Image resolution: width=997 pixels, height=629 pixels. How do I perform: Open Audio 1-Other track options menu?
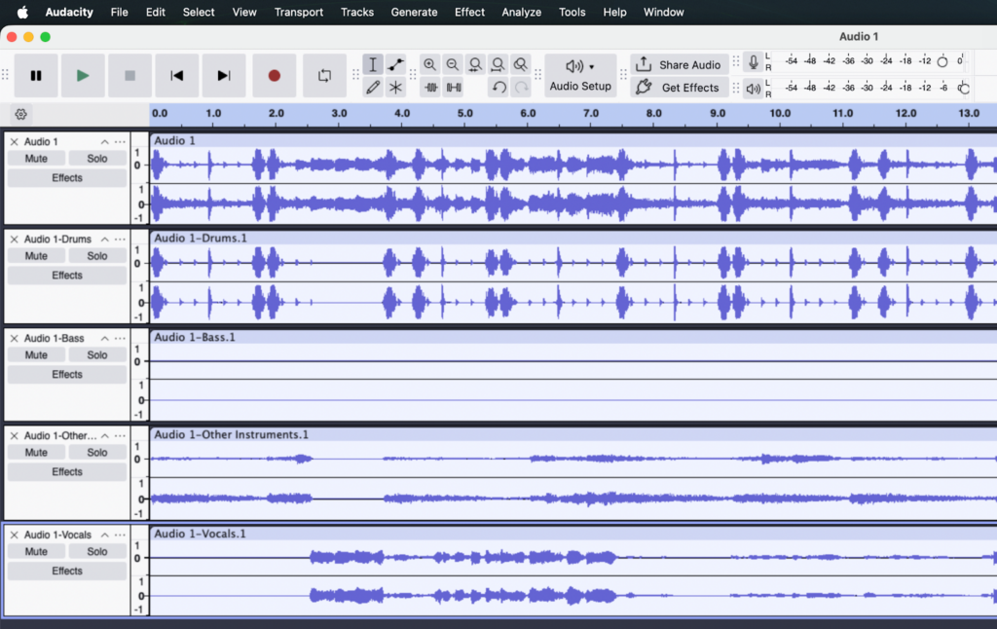[120, 436]
